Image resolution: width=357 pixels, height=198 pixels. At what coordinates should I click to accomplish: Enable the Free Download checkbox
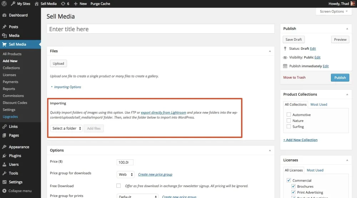click(119, 186)
